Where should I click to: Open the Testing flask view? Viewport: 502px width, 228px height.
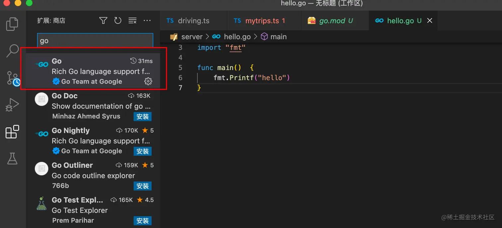tap(12, 158)
